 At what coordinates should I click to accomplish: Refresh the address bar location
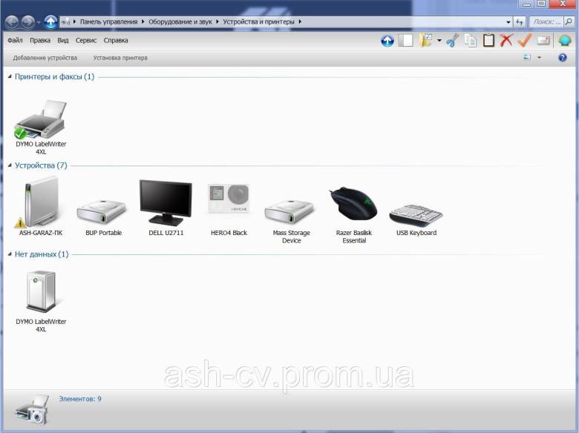[x=520, y=22]
